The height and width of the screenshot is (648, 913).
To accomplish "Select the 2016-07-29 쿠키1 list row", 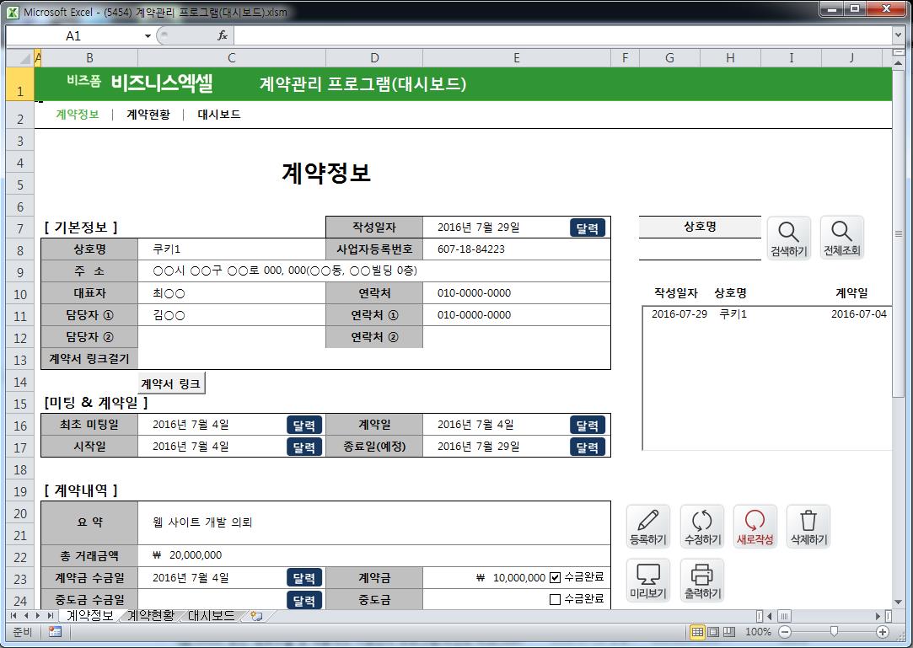I will 769,313.
